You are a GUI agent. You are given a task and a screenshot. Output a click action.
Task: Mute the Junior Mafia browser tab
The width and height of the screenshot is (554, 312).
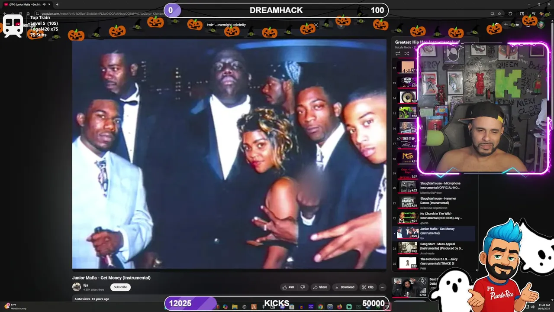pyautogui.click(x=44, y=4)
